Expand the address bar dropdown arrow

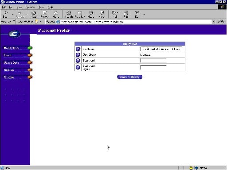213,22
